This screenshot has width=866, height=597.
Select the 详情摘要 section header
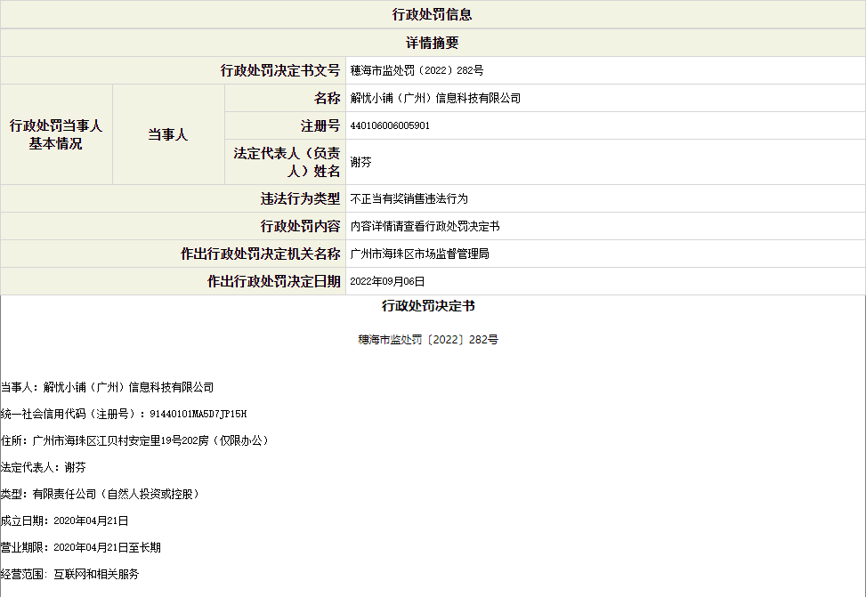[432, 43]
